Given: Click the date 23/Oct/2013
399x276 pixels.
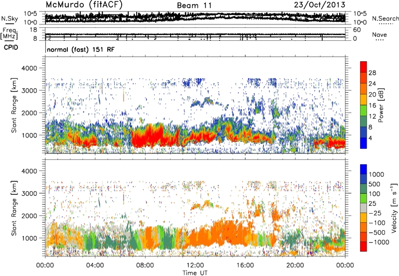Looking at the screenshot, I should (320, 5).
